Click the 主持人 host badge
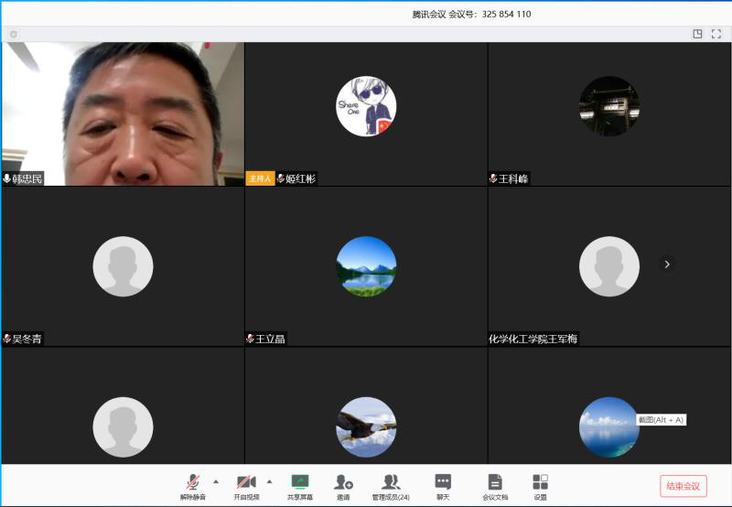This screenshot has height=507, width=732. [260, 178]
